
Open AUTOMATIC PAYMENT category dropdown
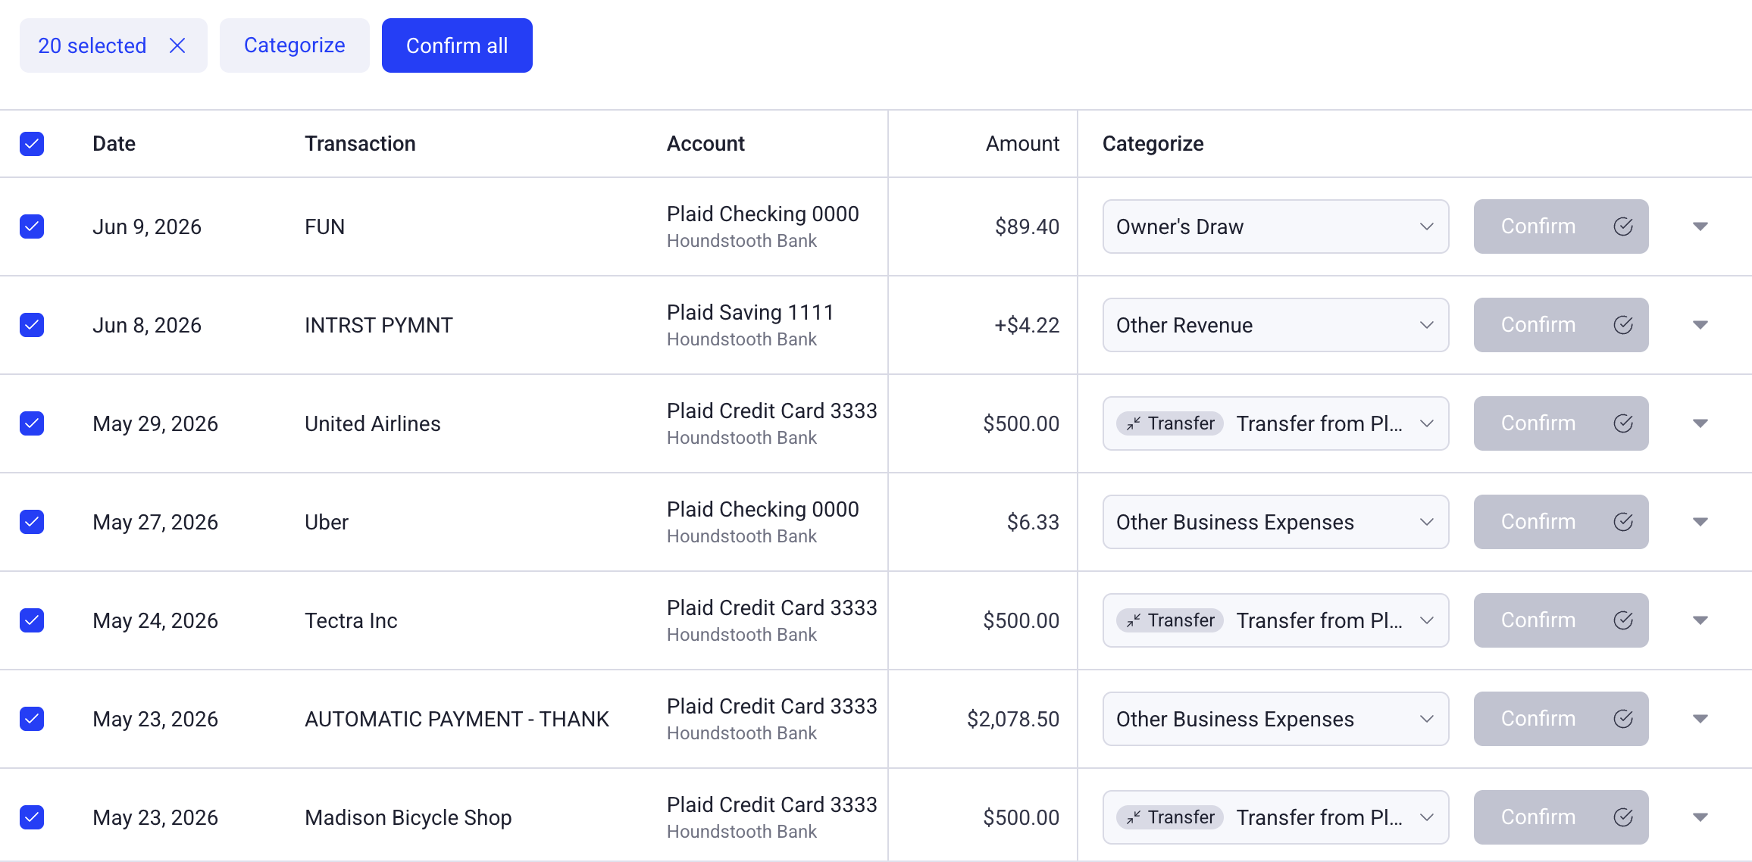(x=1275, y=719)
